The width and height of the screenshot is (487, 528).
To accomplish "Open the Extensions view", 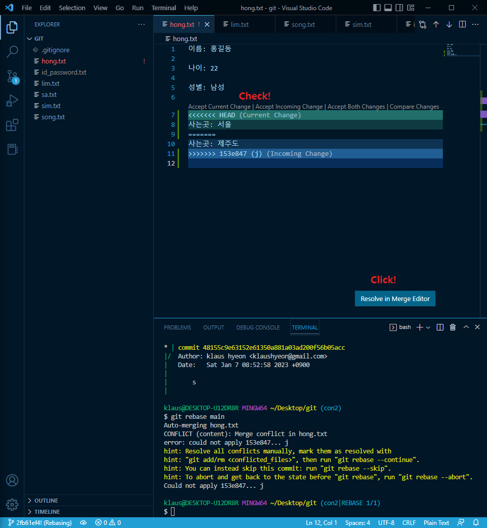I will click(12, 125).
